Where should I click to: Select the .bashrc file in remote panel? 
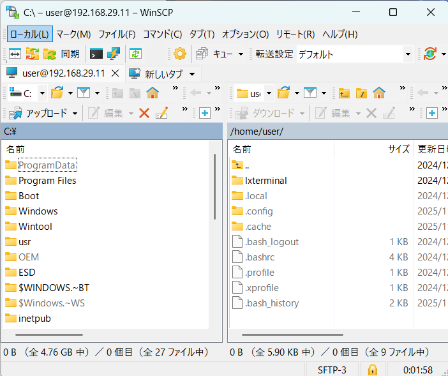259,257
